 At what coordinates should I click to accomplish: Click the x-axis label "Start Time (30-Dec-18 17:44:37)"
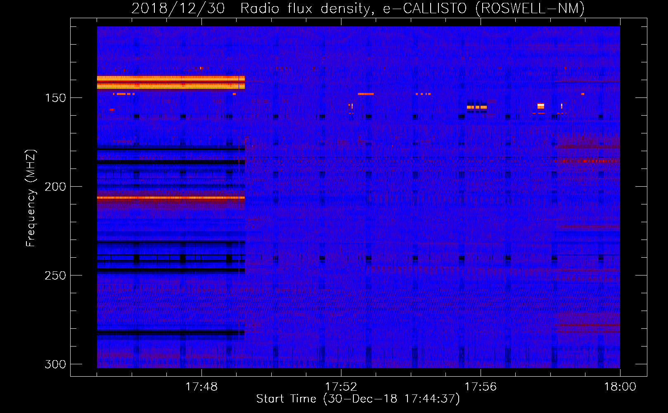[x=358, y=399]
